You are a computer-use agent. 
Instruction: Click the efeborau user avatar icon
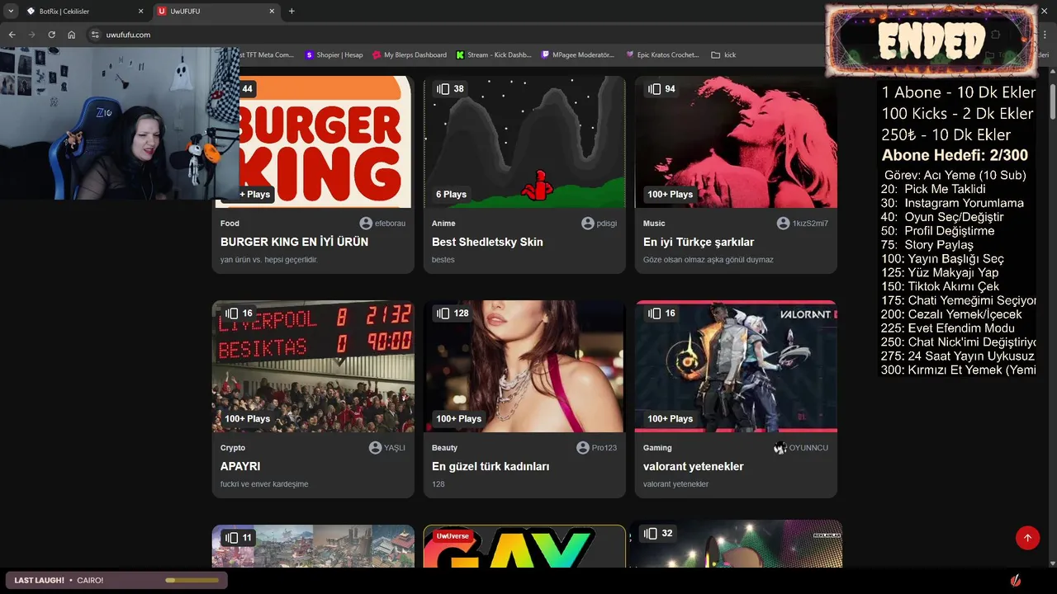(366, 224)
